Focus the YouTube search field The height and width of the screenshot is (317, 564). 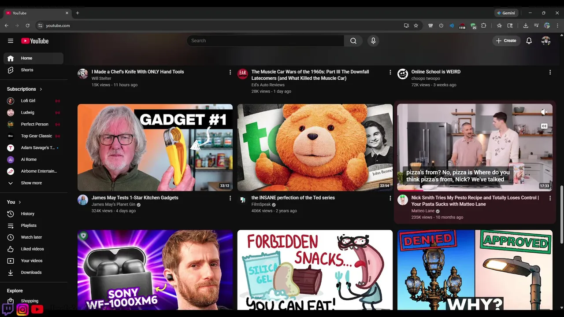pyautogui.click(x=265, y=41)
